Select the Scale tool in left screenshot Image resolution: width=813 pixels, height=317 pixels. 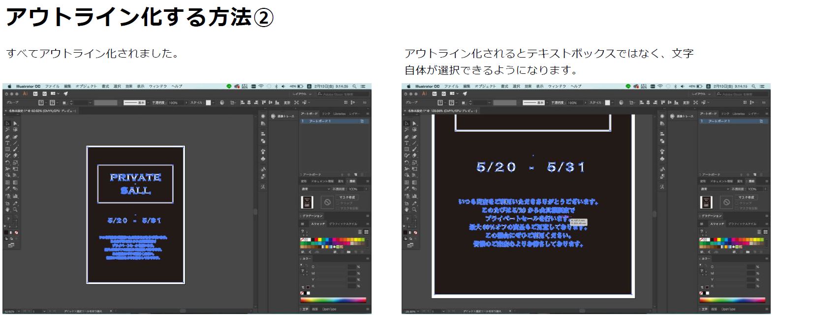pyautogui.click(x=15, y=162)
